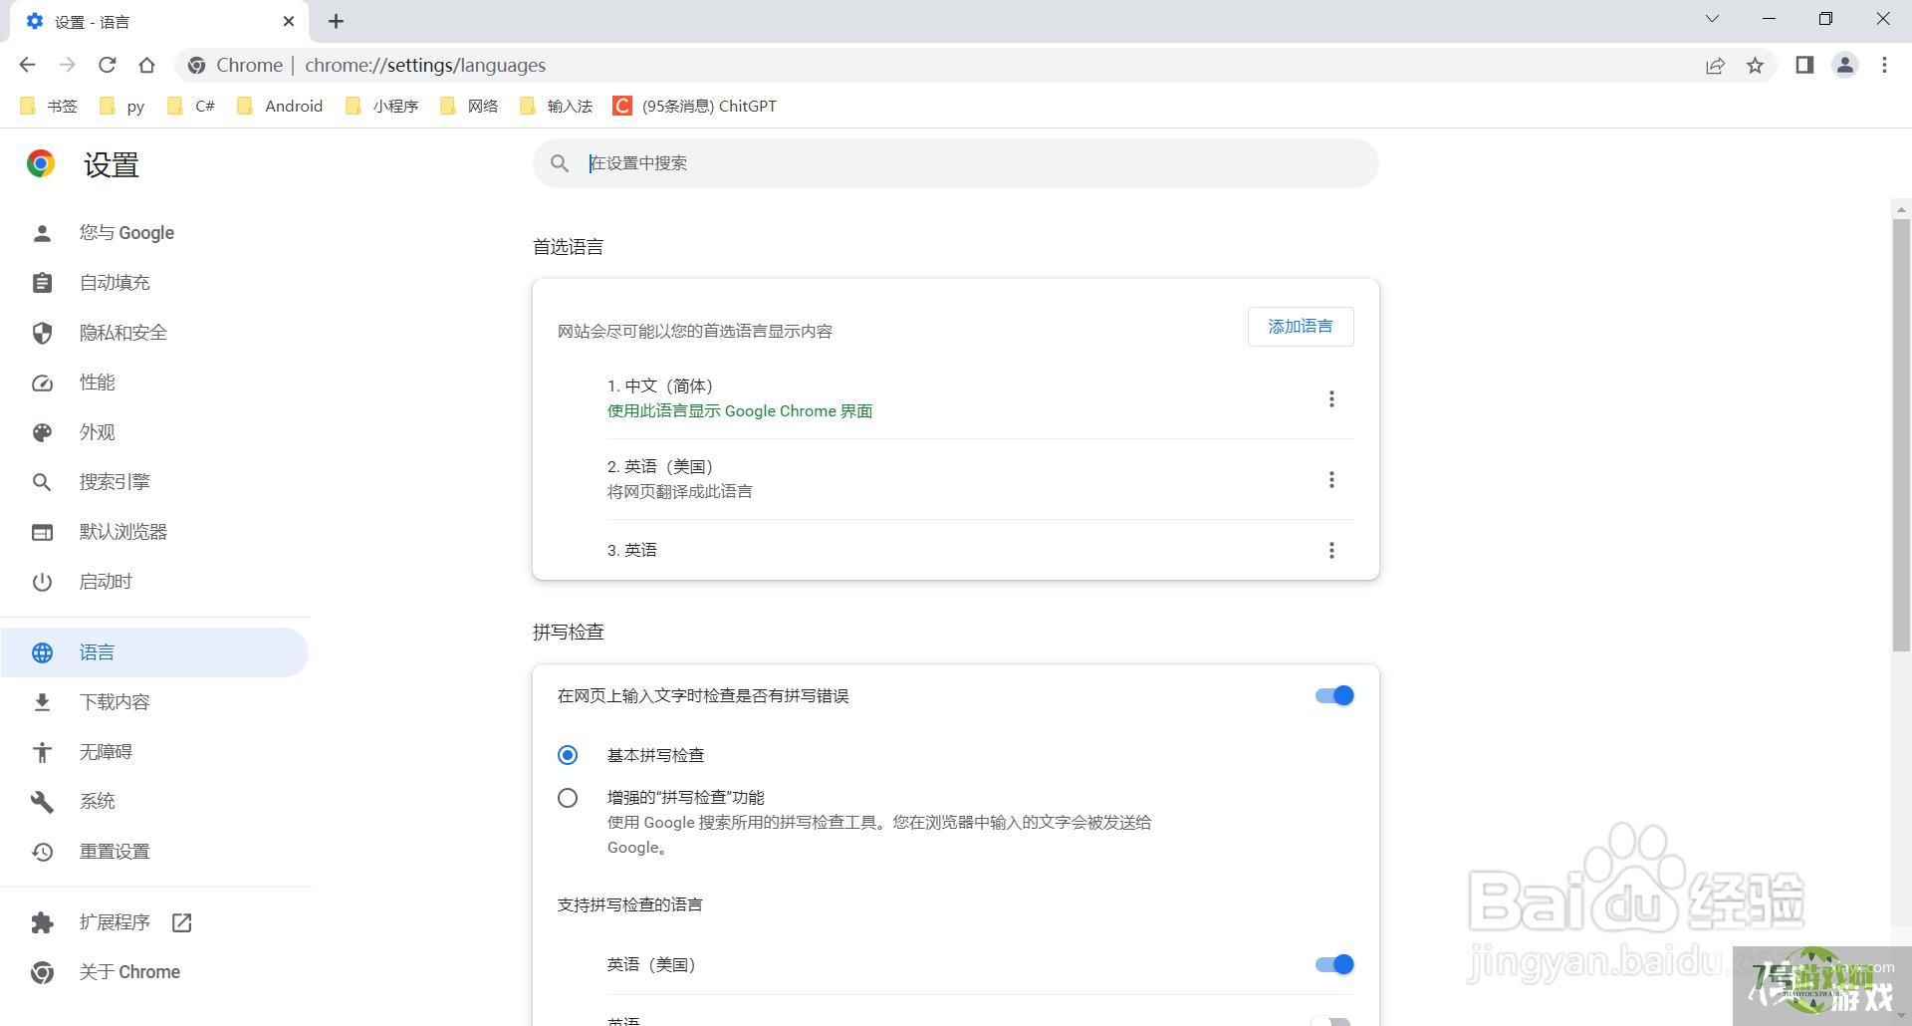The width and height of the screenshot is (1912, 1026).
Task: Open the Android bookmarks folder
Action: (280, 106)
